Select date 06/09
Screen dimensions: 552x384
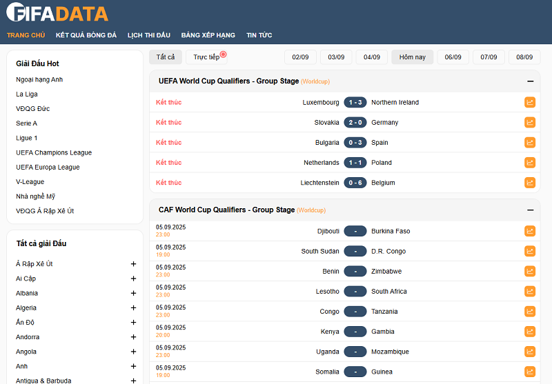[x=453, y=57]
